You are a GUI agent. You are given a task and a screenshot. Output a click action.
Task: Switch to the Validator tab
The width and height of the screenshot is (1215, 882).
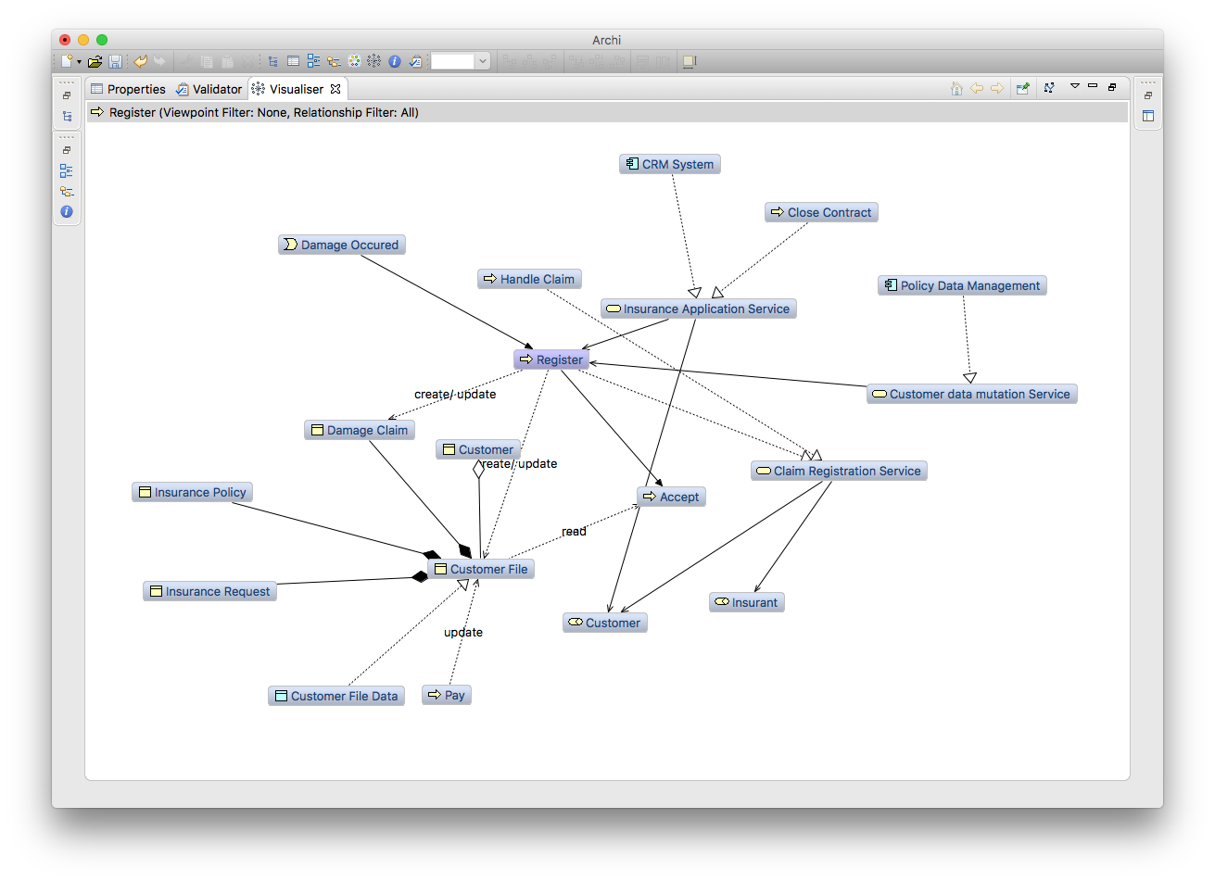[209, 89]
